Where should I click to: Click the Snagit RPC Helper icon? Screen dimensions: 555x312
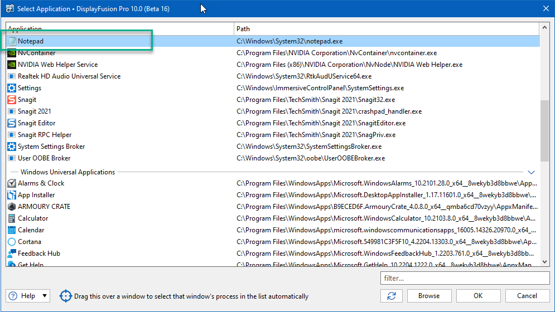[x=12, y=134]
